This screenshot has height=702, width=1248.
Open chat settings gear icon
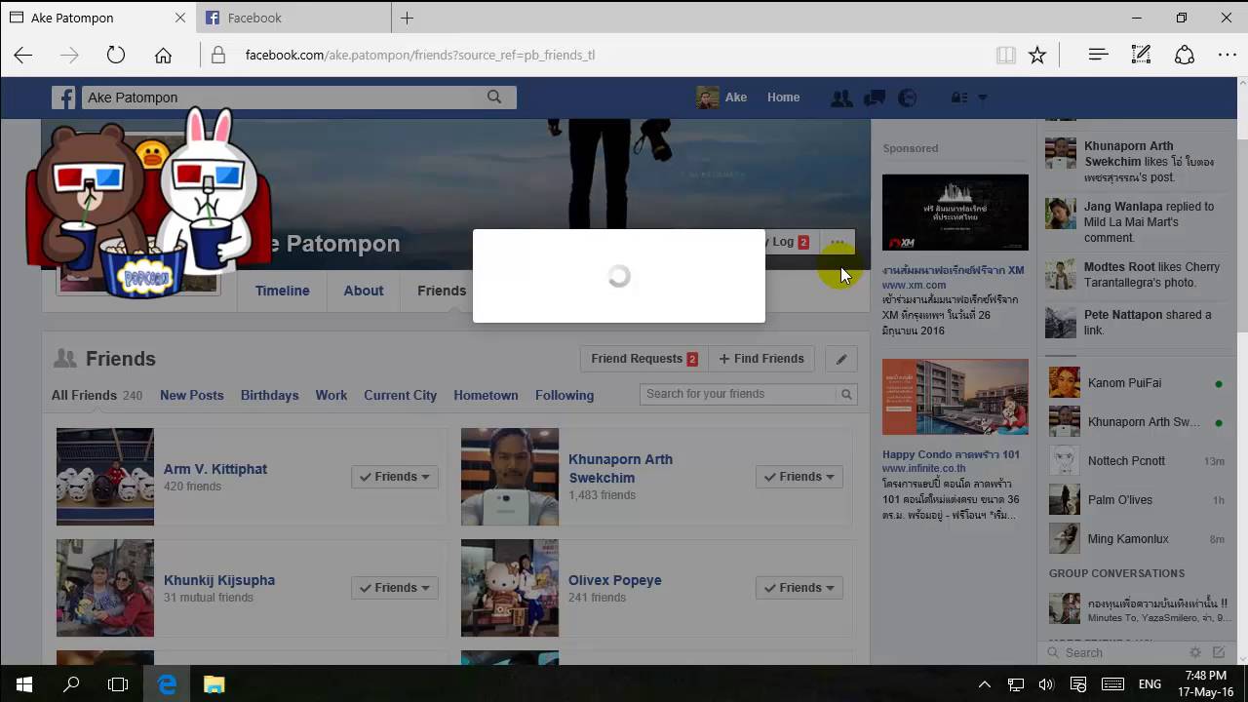[1195, 652]
